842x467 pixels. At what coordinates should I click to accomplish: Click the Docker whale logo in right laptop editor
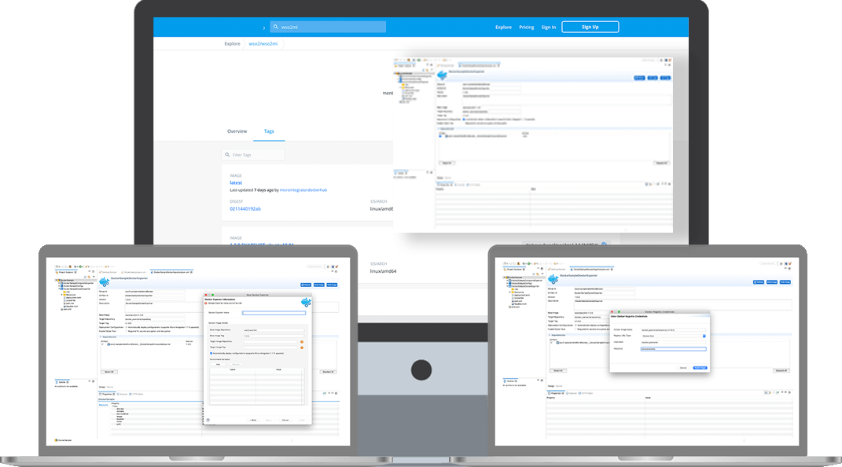coord(553,281)
